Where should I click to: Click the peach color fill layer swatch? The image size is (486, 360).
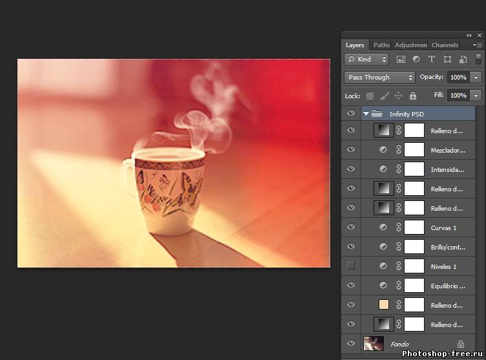coord(384,304)
